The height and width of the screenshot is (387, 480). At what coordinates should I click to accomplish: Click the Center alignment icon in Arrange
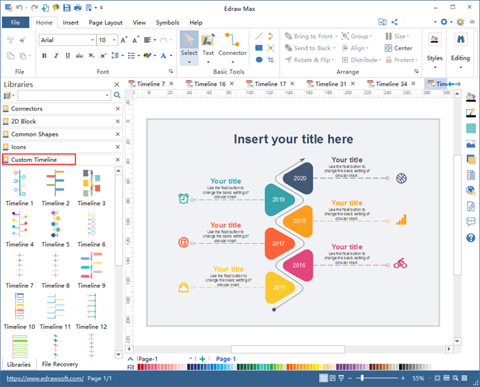point(398,48)
